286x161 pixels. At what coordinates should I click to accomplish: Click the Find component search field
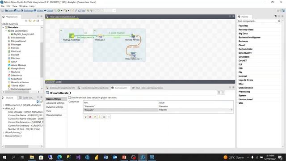click(x=257, y=21)
